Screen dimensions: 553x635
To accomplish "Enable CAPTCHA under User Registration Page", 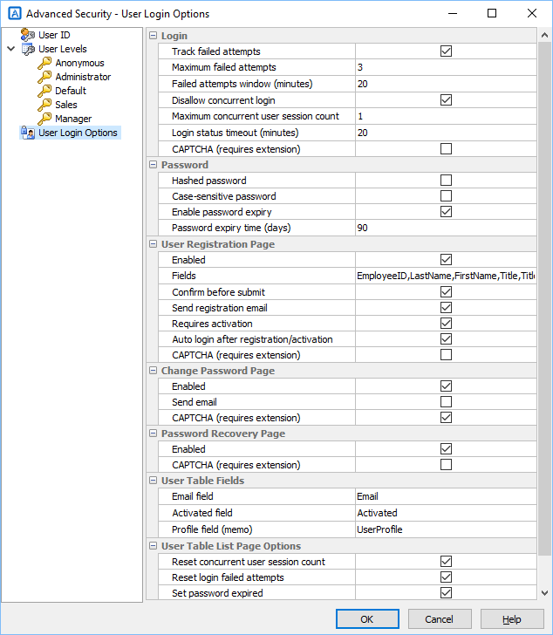I will [x=446, y=355].
